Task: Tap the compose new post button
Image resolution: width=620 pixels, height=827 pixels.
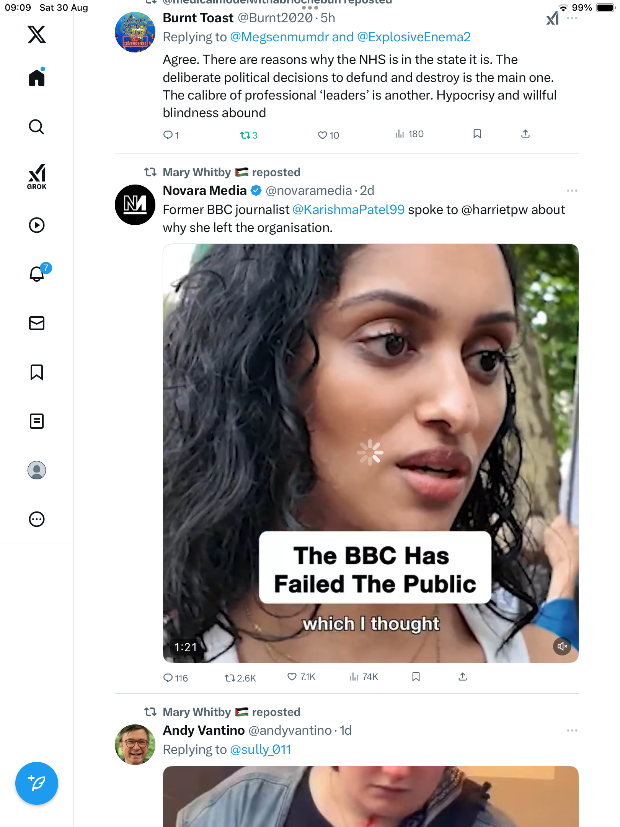Action: coord(37,783)
